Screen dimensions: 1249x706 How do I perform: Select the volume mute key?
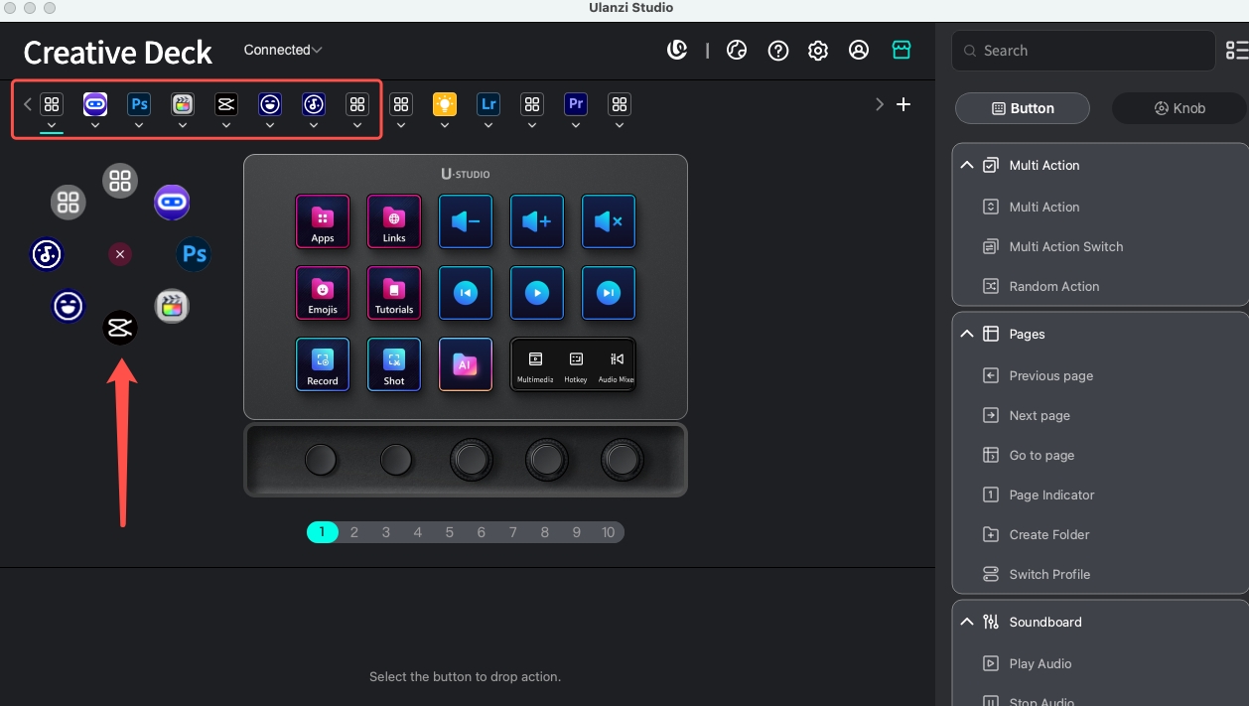(x=609, y=220)
